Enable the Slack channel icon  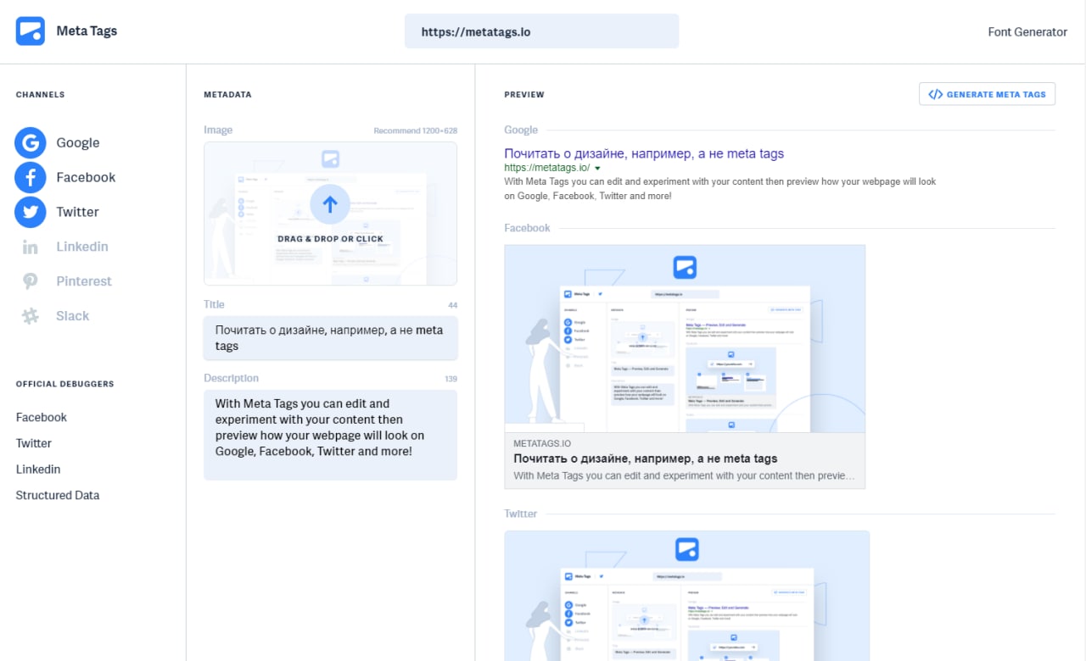point(31,316)
